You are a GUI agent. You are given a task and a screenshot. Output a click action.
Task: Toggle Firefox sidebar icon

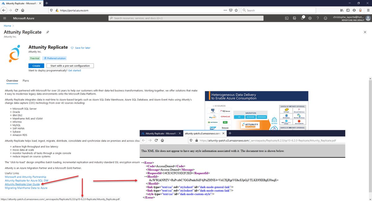click(348, 10)
